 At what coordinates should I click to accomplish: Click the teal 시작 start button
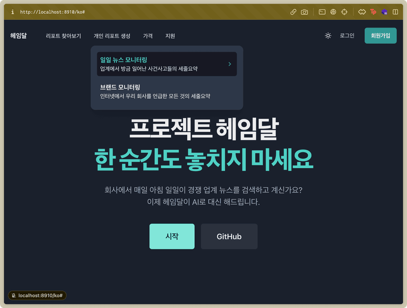172,236
